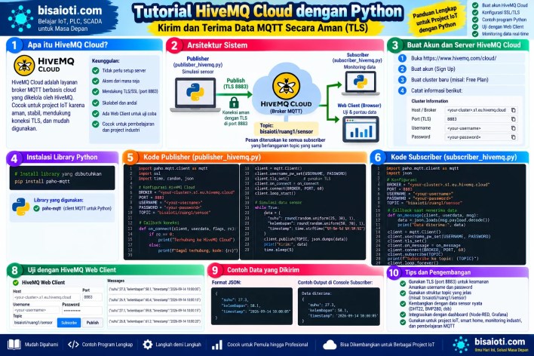Click the Python logo beside 'Library yang digunakan'
The image size is (534, 356).
pos(21,207)
